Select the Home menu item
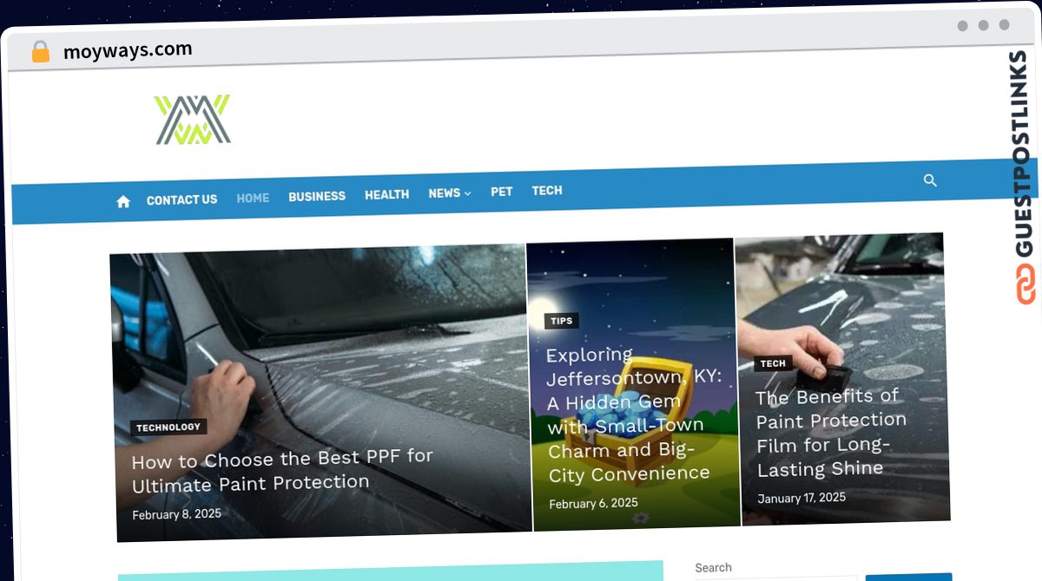The height and width of the screenshot is (581, 1042). coord(253,198)
